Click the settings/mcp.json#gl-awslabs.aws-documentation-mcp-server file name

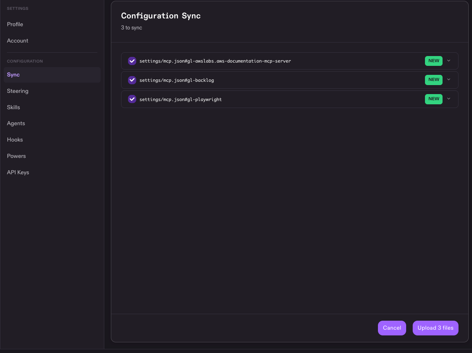pos(215,61)
